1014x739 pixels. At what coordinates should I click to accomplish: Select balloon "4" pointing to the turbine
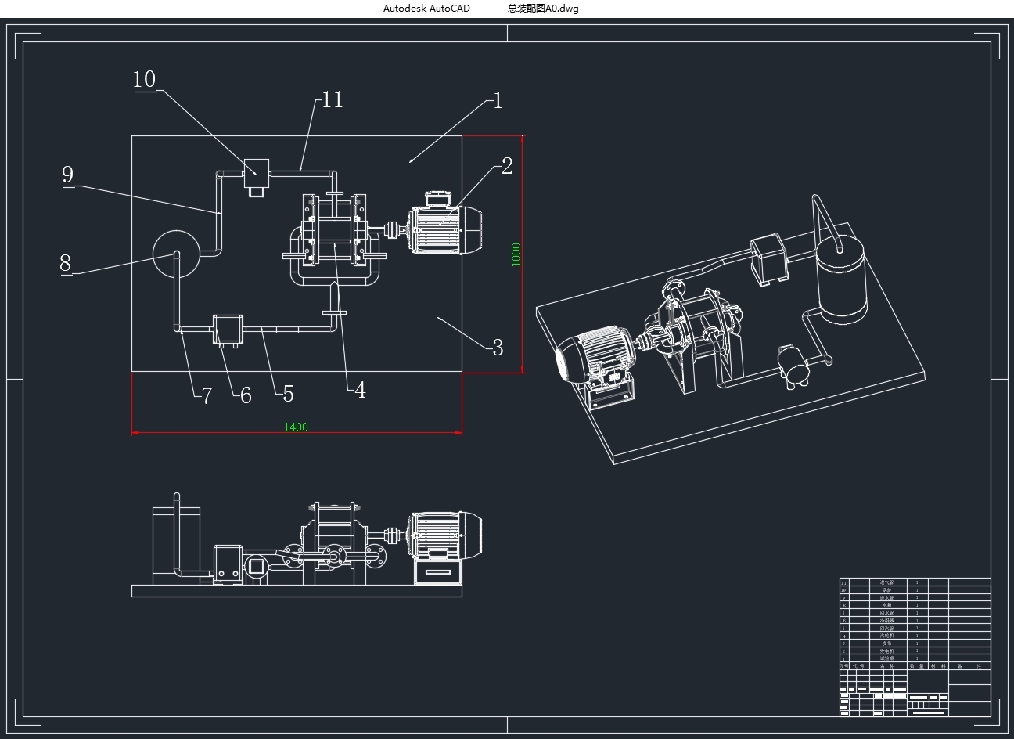(x=361, y=389)
